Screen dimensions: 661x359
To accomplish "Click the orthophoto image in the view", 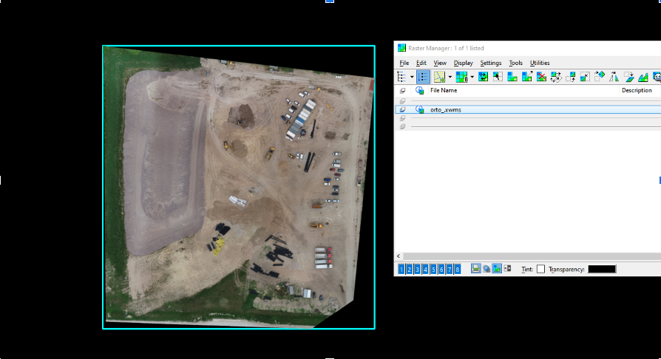I will pyautogui.click(x=239, y=187).
